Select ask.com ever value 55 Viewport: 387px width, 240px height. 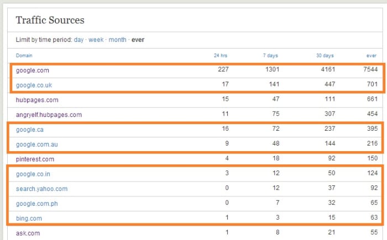[x=374, y=232]
